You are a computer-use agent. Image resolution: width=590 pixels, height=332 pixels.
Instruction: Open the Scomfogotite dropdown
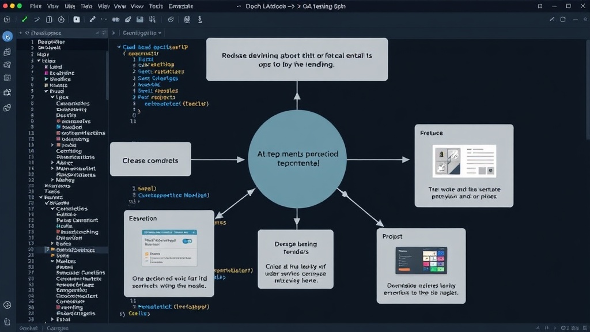click(142, 33)
